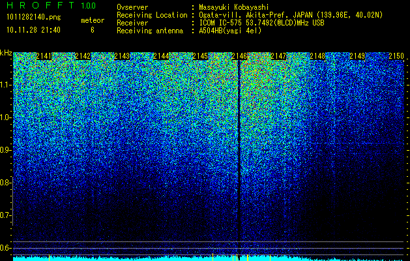Viewport: 410px width, 261px height.
Task: Click the 2147 time label
Action: (278, 56)
